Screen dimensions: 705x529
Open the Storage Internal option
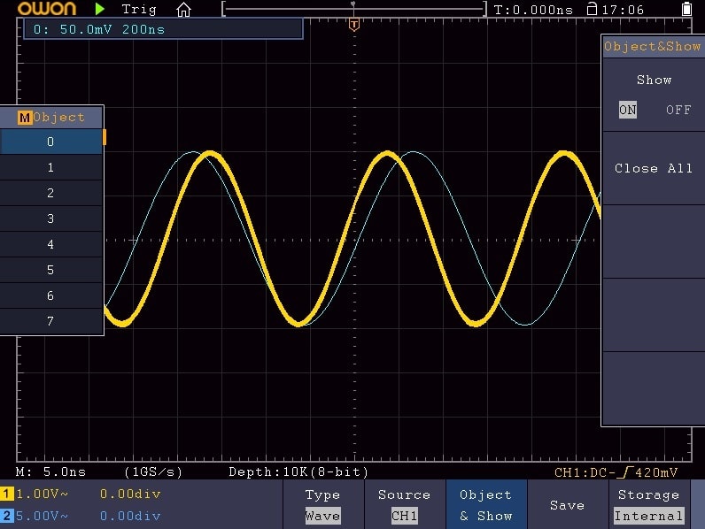click(x=649, y=505)
